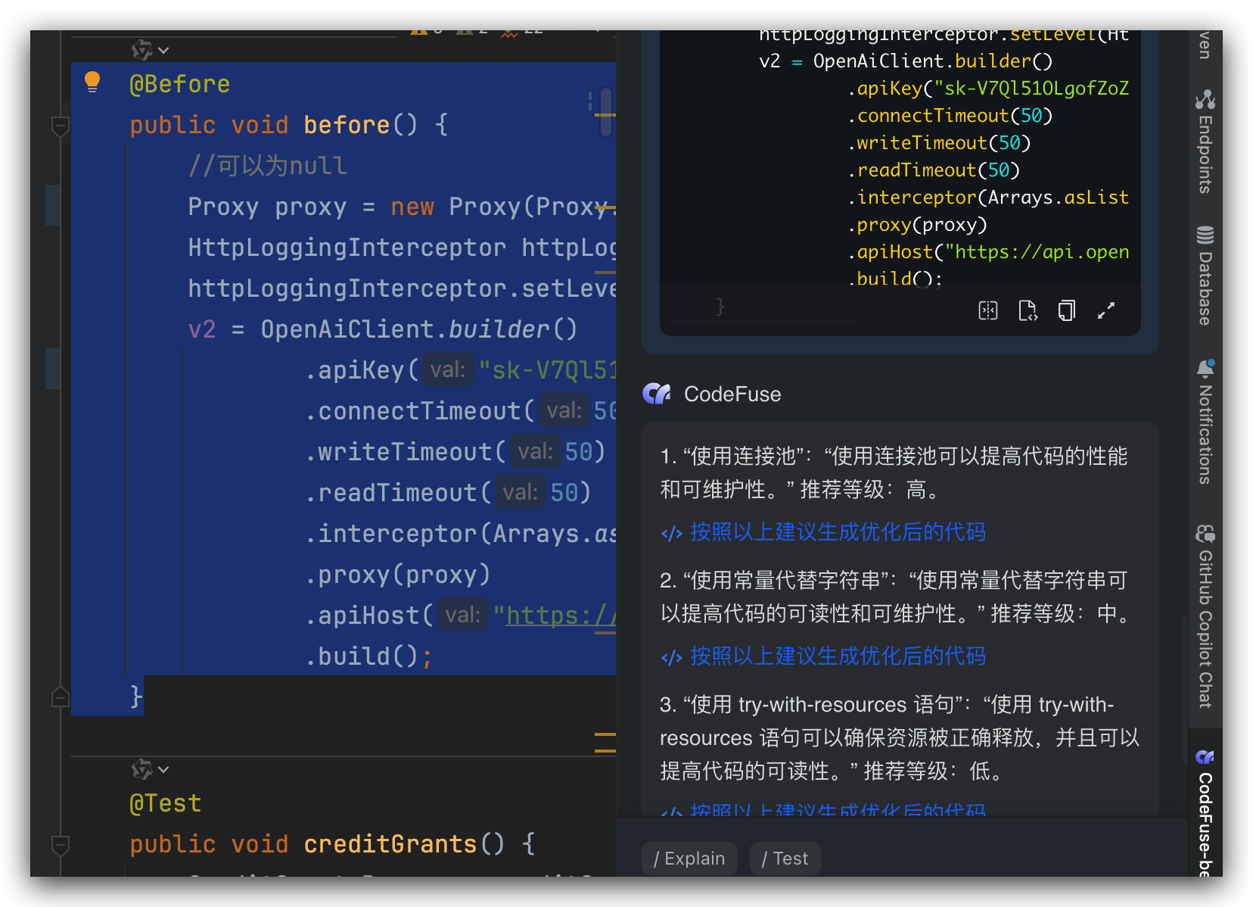This screenshot has width=1253, height=907.
Task: Click the /Test button
Action: click(785, 858)
